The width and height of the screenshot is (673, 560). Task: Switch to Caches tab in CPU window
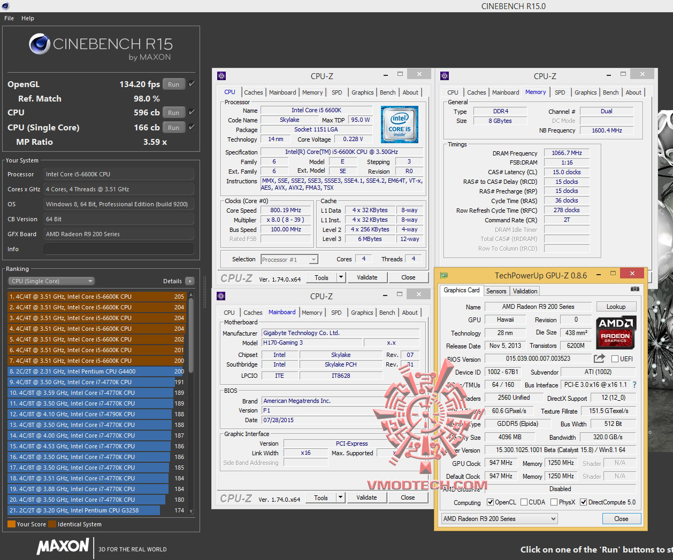pos(253,92)
